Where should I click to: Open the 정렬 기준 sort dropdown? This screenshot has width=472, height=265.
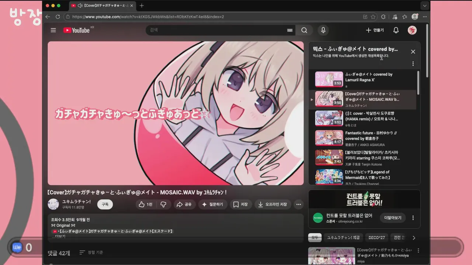click(91, 252)
